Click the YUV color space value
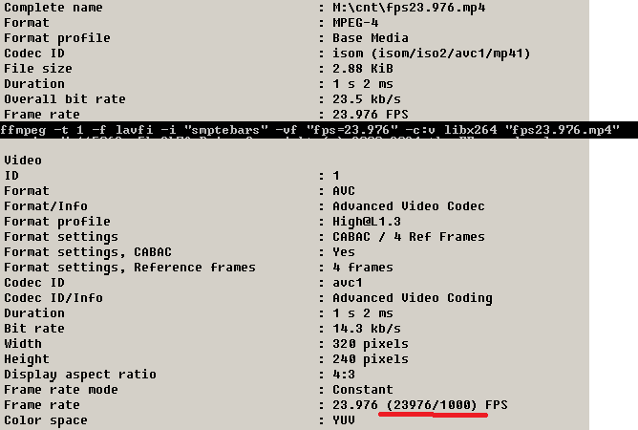The height and width of the screenshot is (430, 638). click(344, 420)
